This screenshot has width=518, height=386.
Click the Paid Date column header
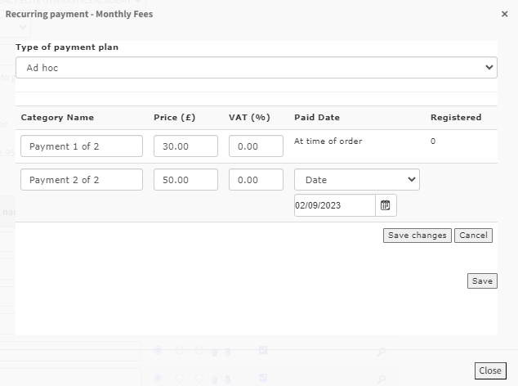click(x=316, y=118)
